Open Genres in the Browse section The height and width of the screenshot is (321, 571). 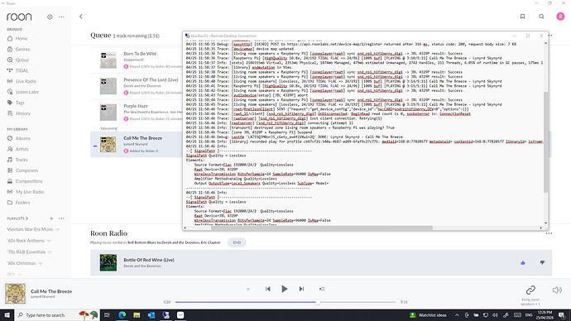click(x=22, y=49)
